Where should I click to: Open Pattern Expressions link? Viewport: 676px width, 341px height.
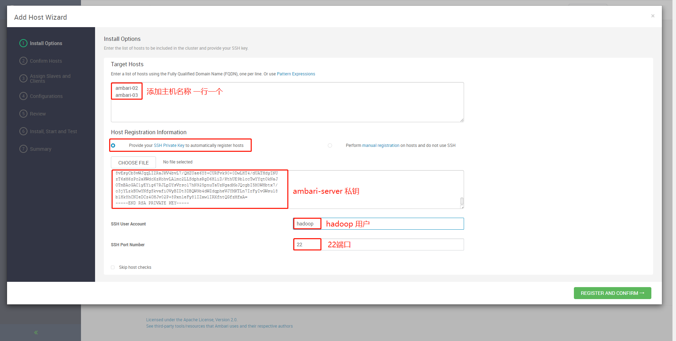pos(296,74)
